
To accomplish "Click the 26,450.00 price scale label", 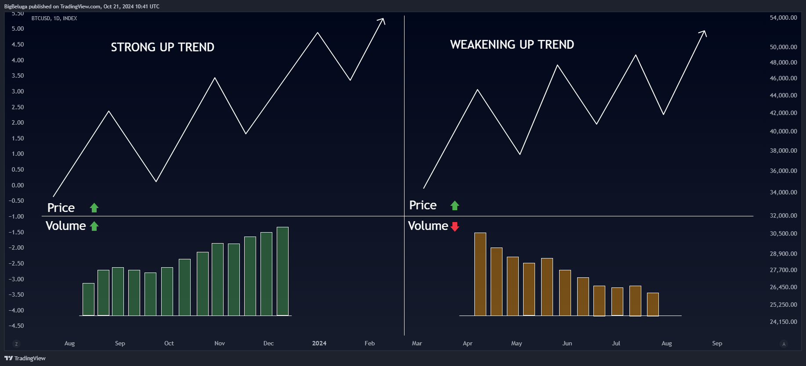I will (x=783, y=287).
